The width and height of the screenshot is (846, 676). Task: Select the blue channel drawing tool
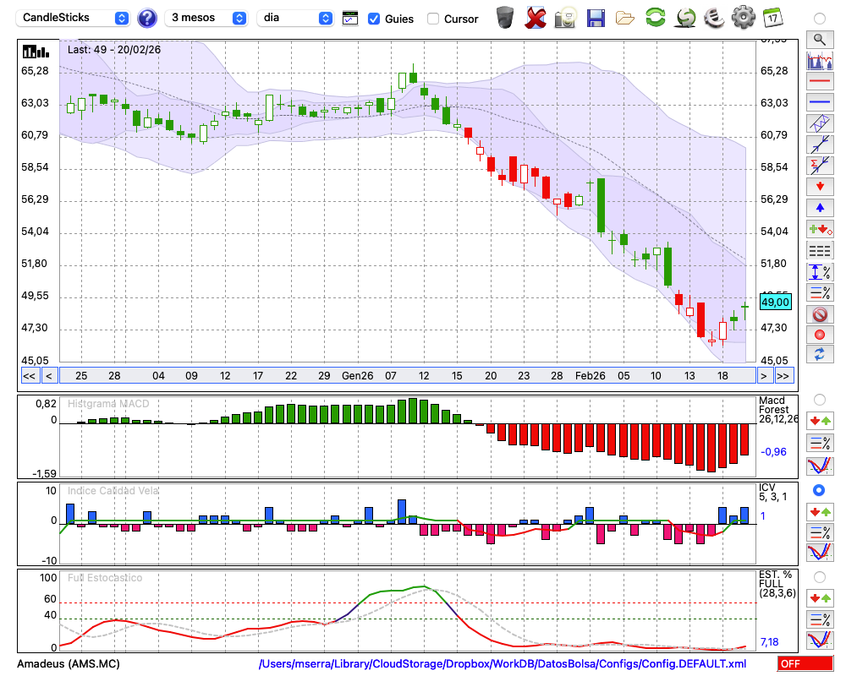pos(819,123)
